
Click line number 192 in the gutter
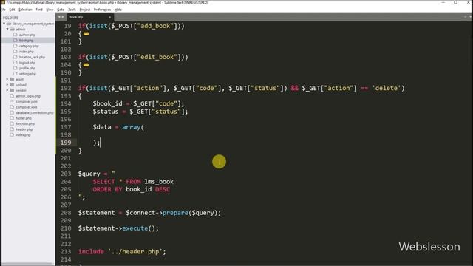[66, 88]
